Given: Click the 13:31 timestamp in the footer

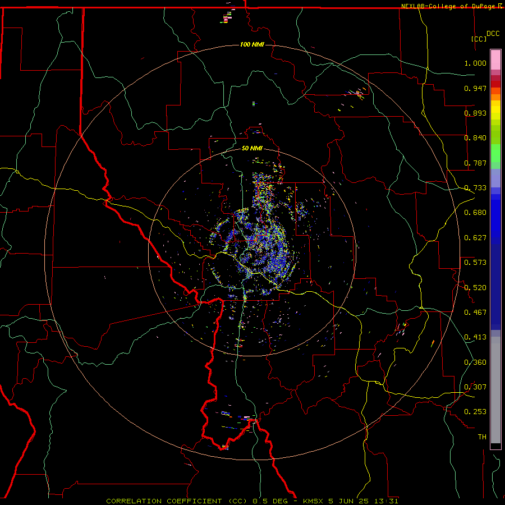Looking at the screenshot, I should click(x=387, y=501).
